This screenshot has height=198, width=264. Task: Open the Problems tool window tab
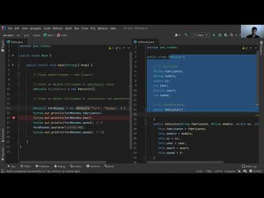pos(42,166)
